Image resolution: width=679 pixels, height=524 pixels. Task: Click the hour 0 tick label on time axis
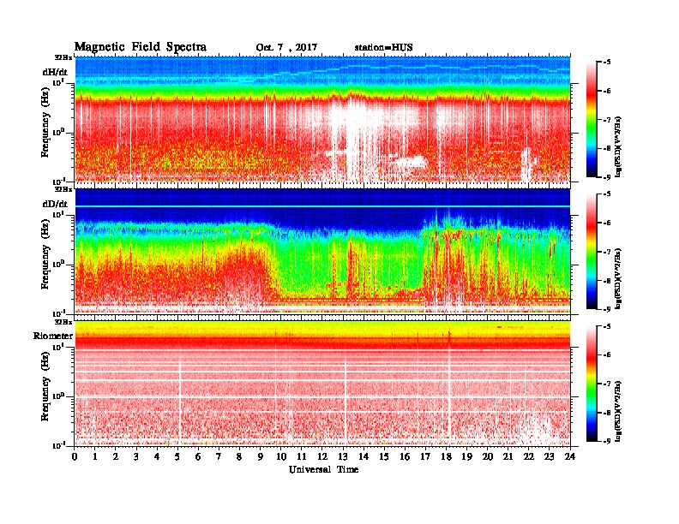point(75,457)
